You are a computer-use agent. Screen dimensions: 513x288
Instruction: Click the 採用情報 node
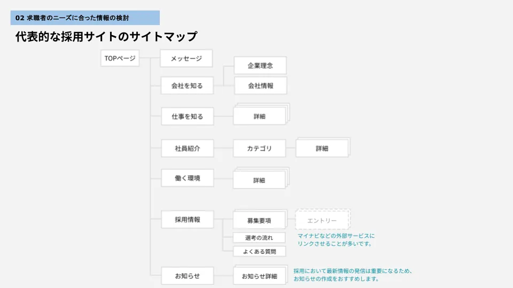pos(187,219)
